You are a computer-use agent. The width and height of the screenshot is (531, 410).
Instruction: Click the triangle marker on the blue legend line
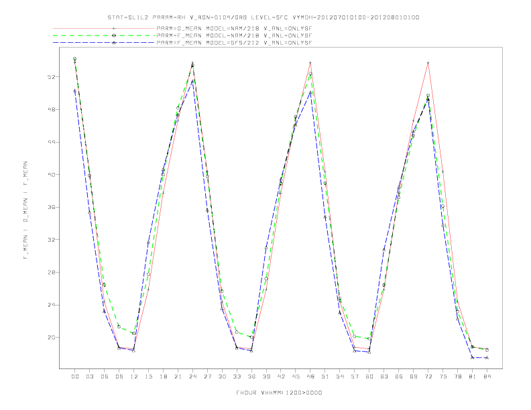(x=114, y=43)
